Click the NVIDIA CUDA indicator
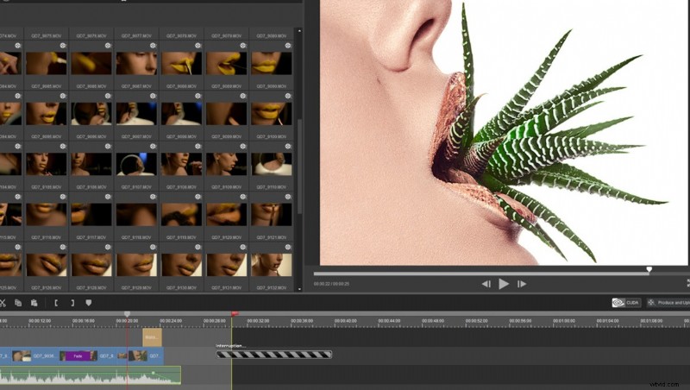The width and height of the screenshot is (690, 390). [626, 302]
